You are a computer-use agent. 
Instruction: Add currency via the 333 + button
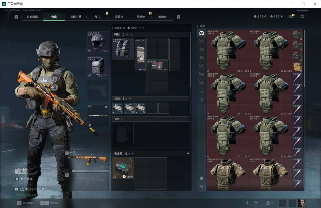(x=276, y=16)
